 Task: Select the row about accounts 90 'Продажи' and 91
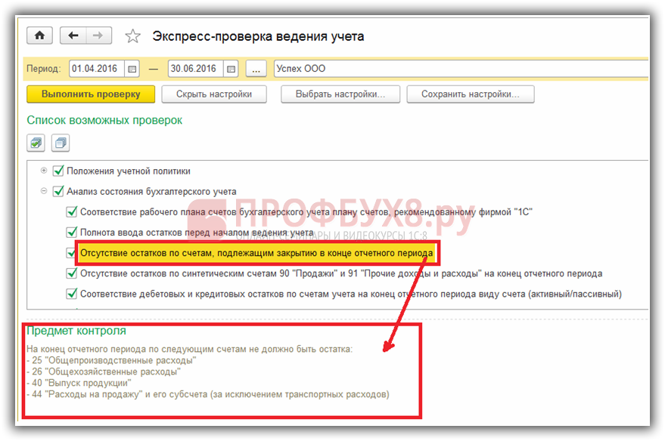coord(340,273)
